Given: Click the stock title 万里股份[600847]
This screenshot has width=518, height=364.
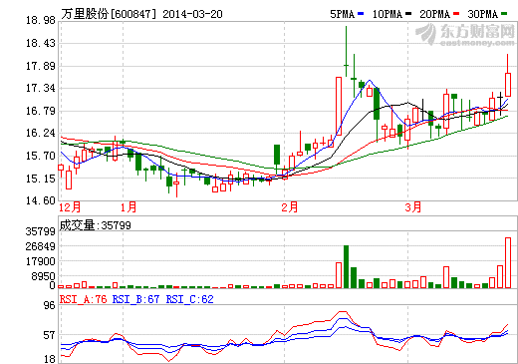Looking at the screenshot, I should click(x=109, y=14).
